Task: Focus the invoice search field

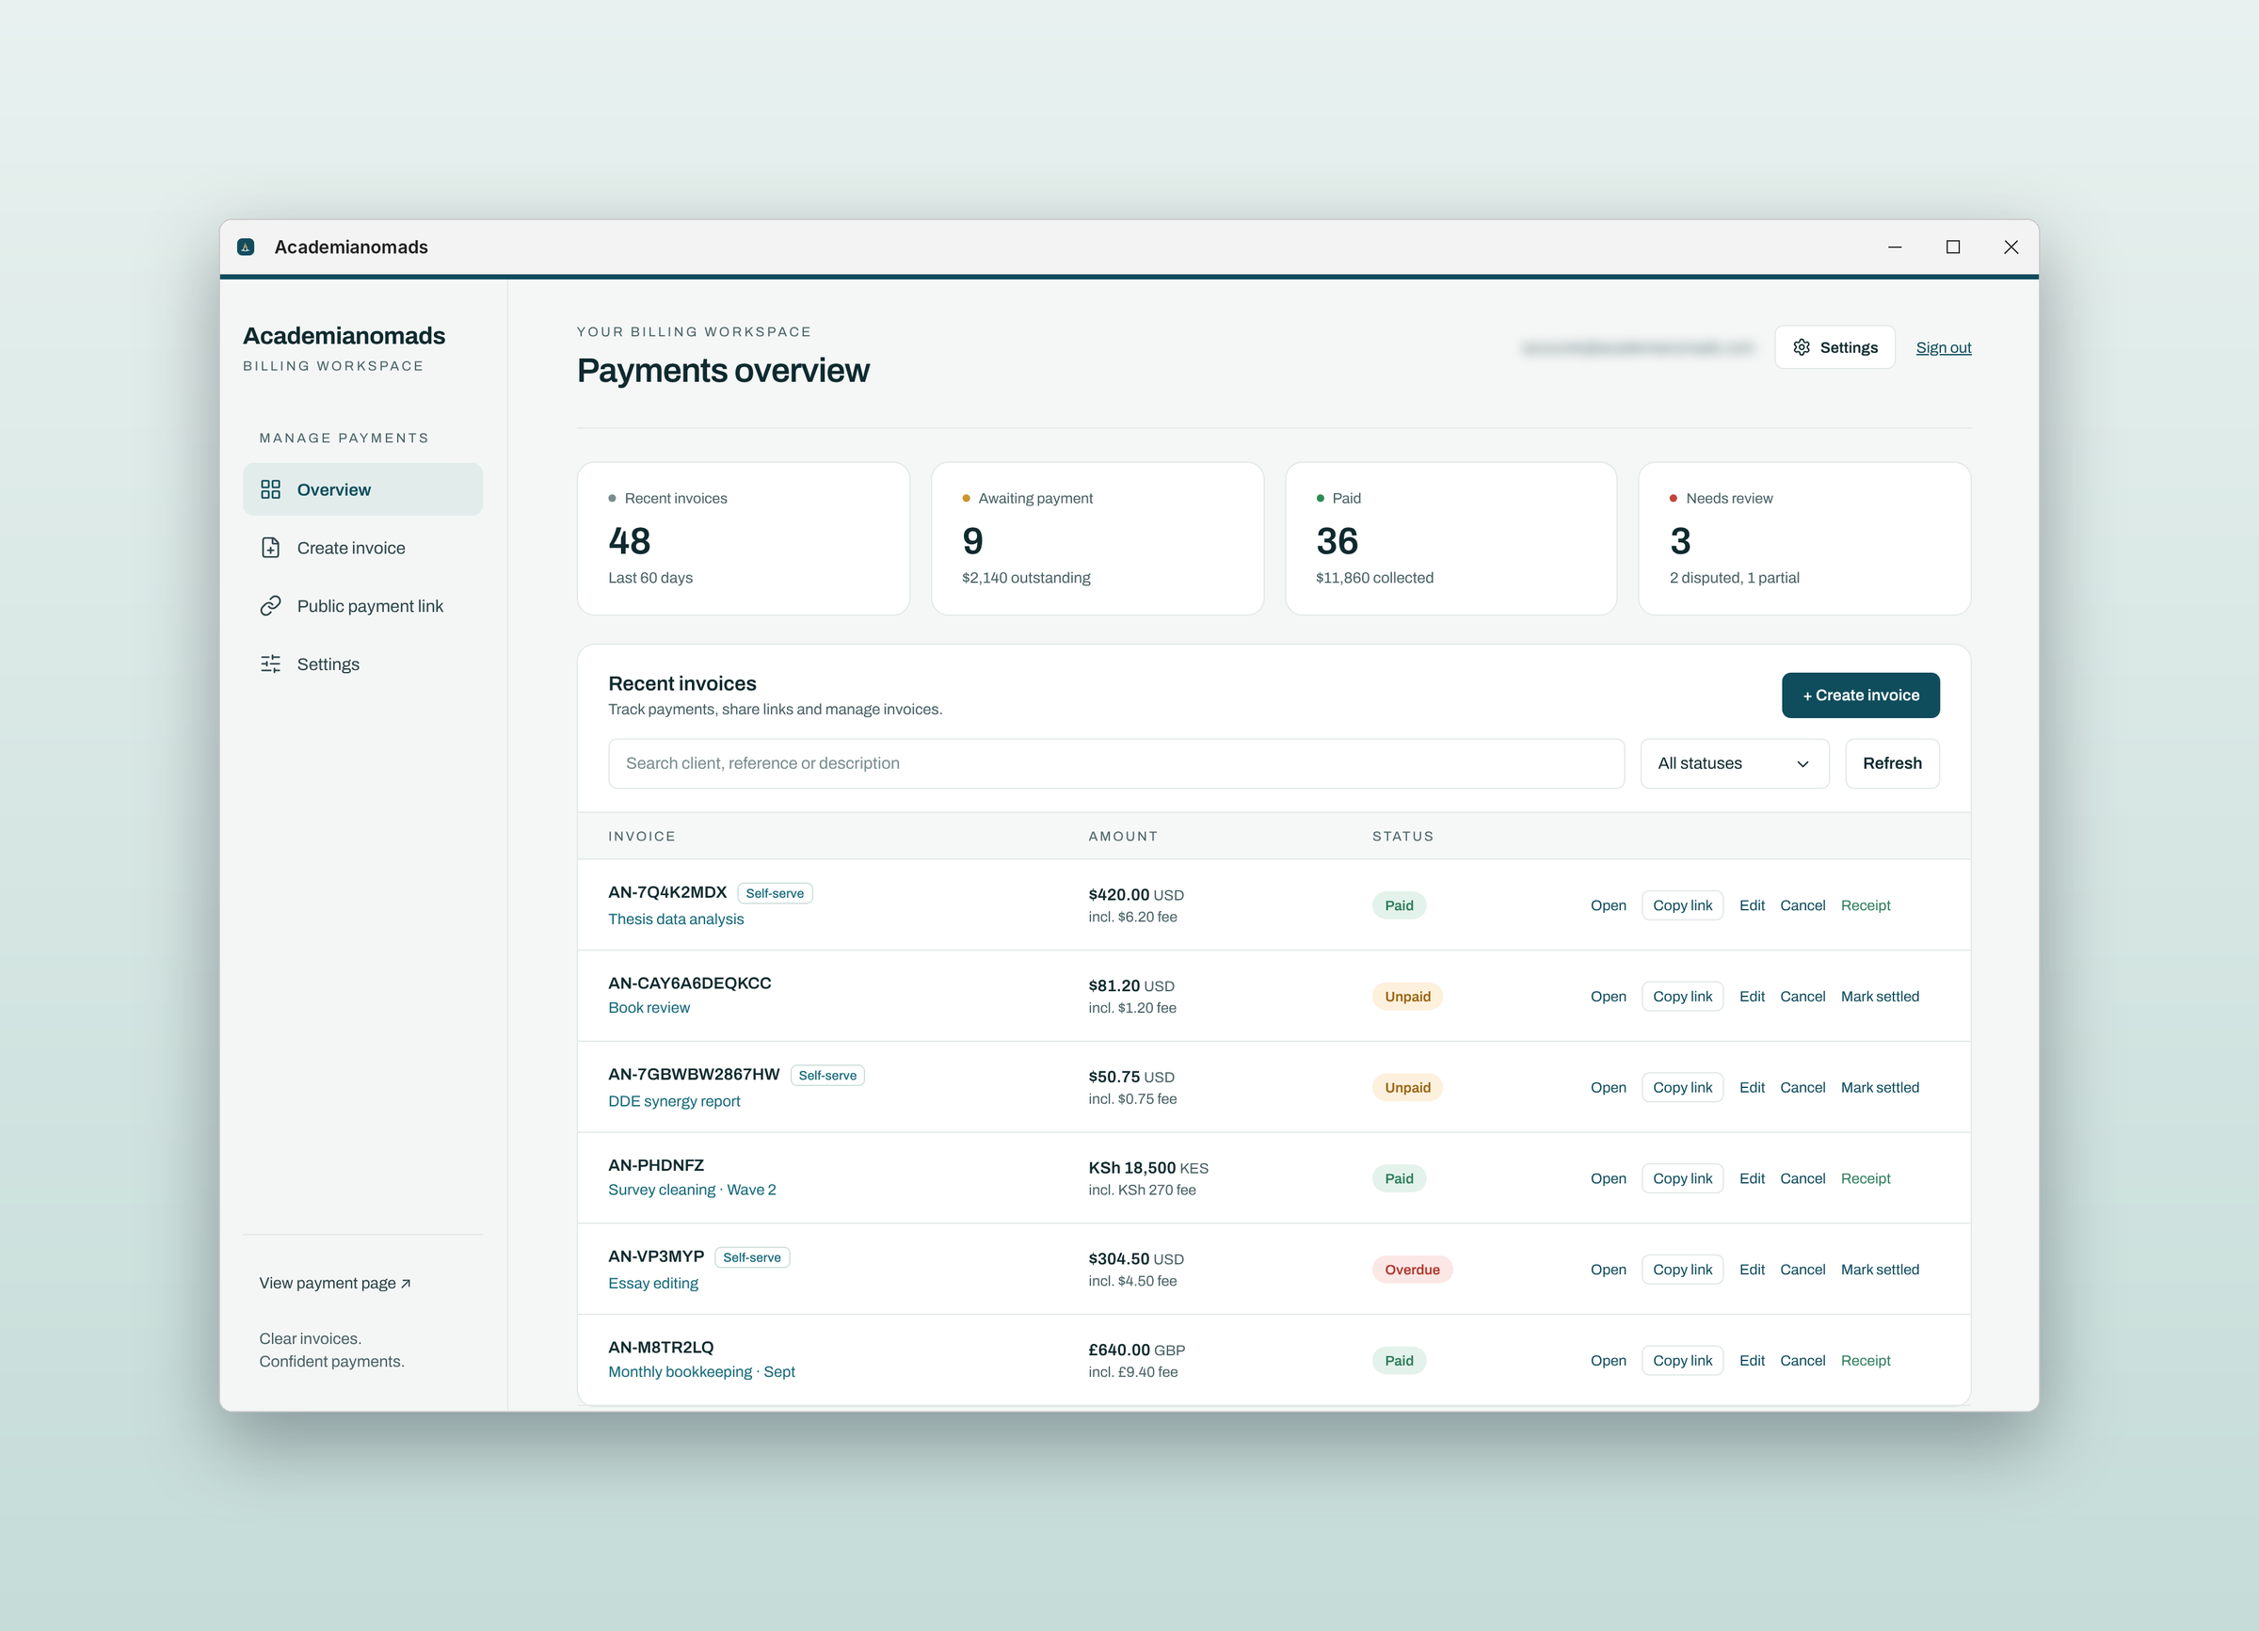Action: (1115, 763)
